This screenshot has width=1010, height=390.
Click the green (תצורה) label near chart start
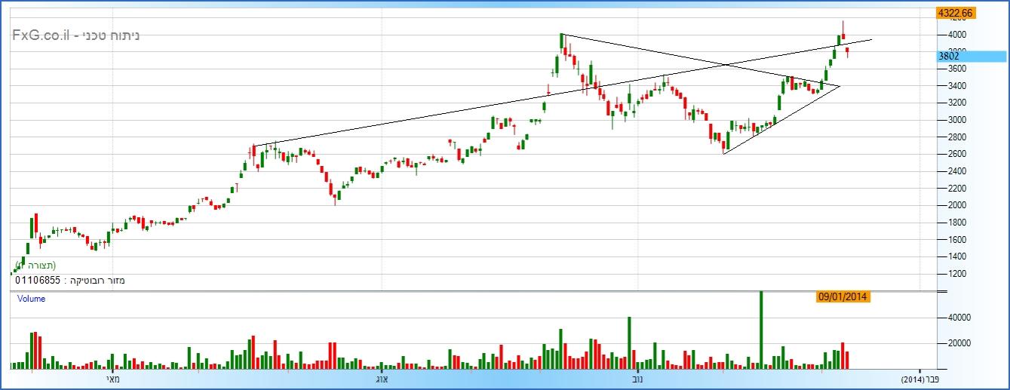pyautogui.click(x=35, y=266)
